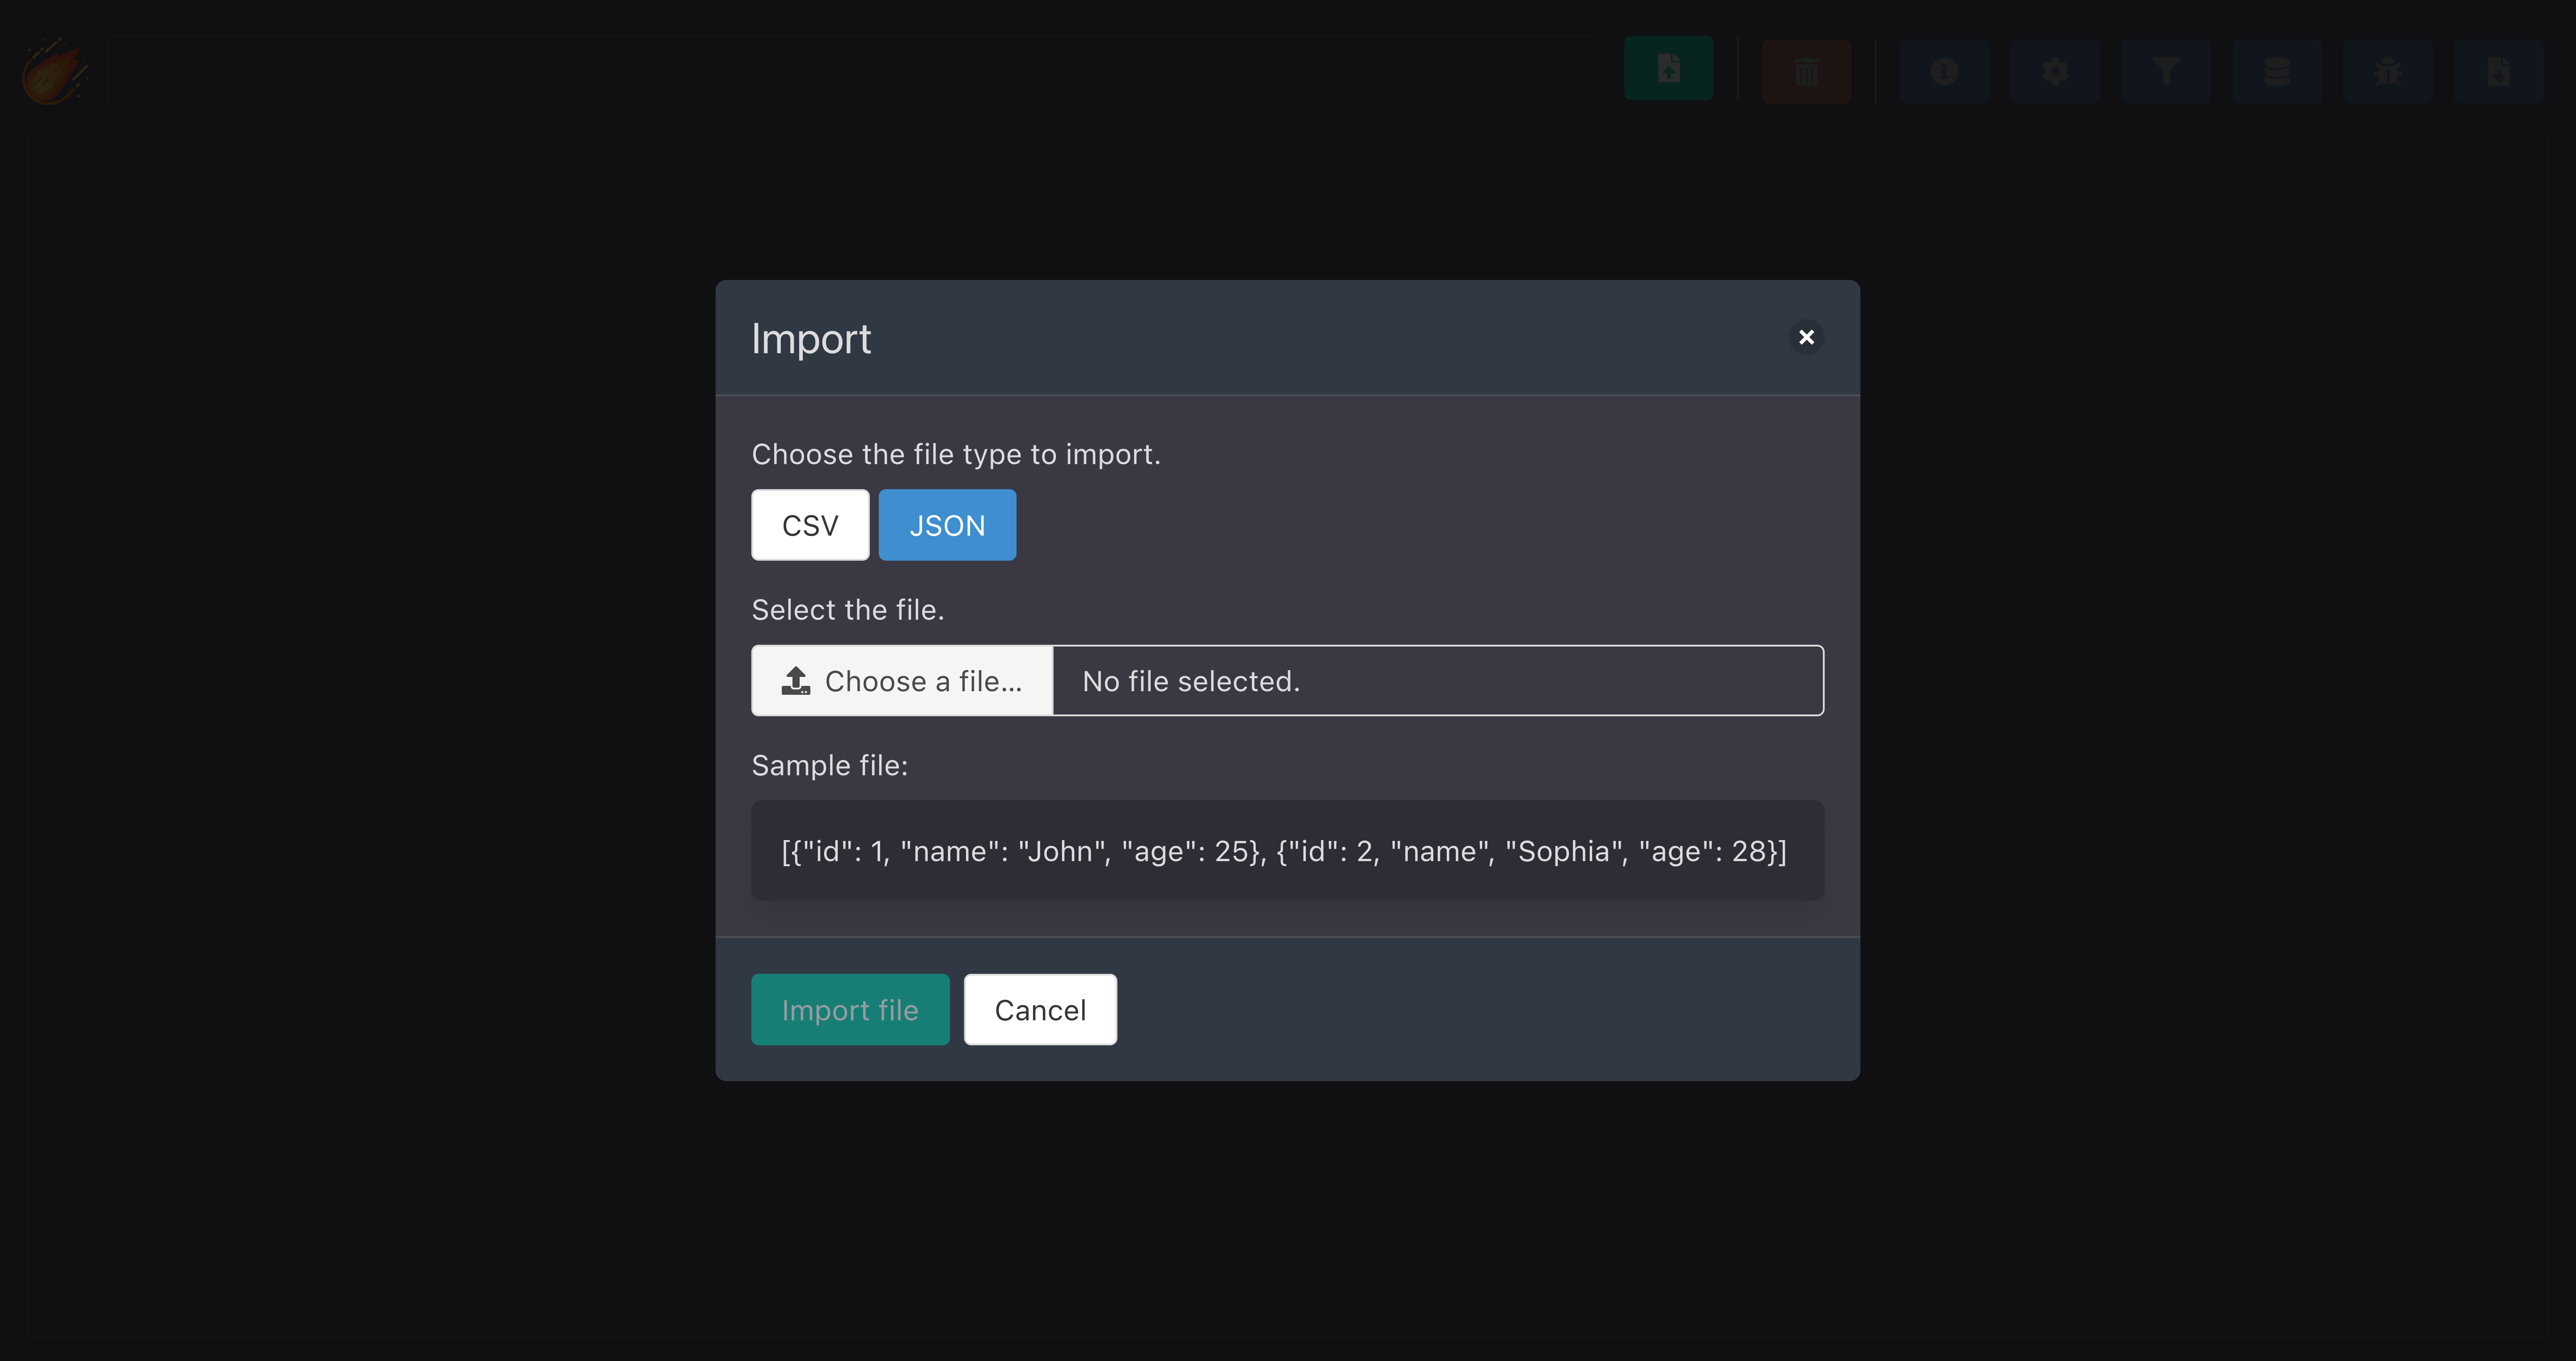Click the Import dialog title
This screenshot has height=1361, width=2576.
point(811,339)
